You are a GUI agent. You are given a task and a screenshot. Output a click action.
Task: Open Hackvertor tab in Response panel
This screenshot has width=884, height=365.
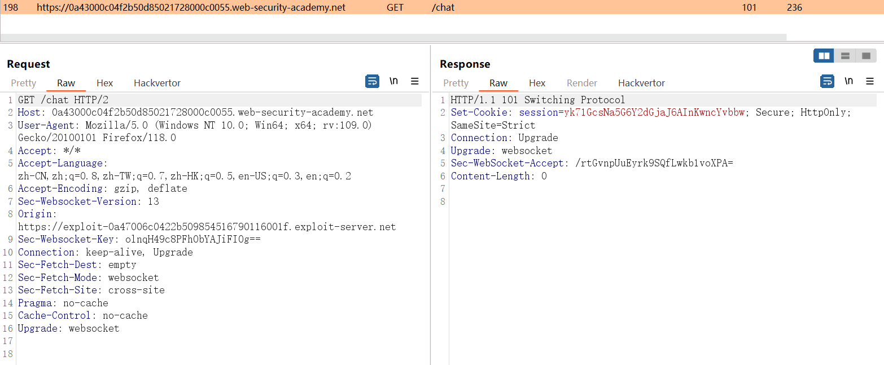pyautogui.click(x=641, y=83)
